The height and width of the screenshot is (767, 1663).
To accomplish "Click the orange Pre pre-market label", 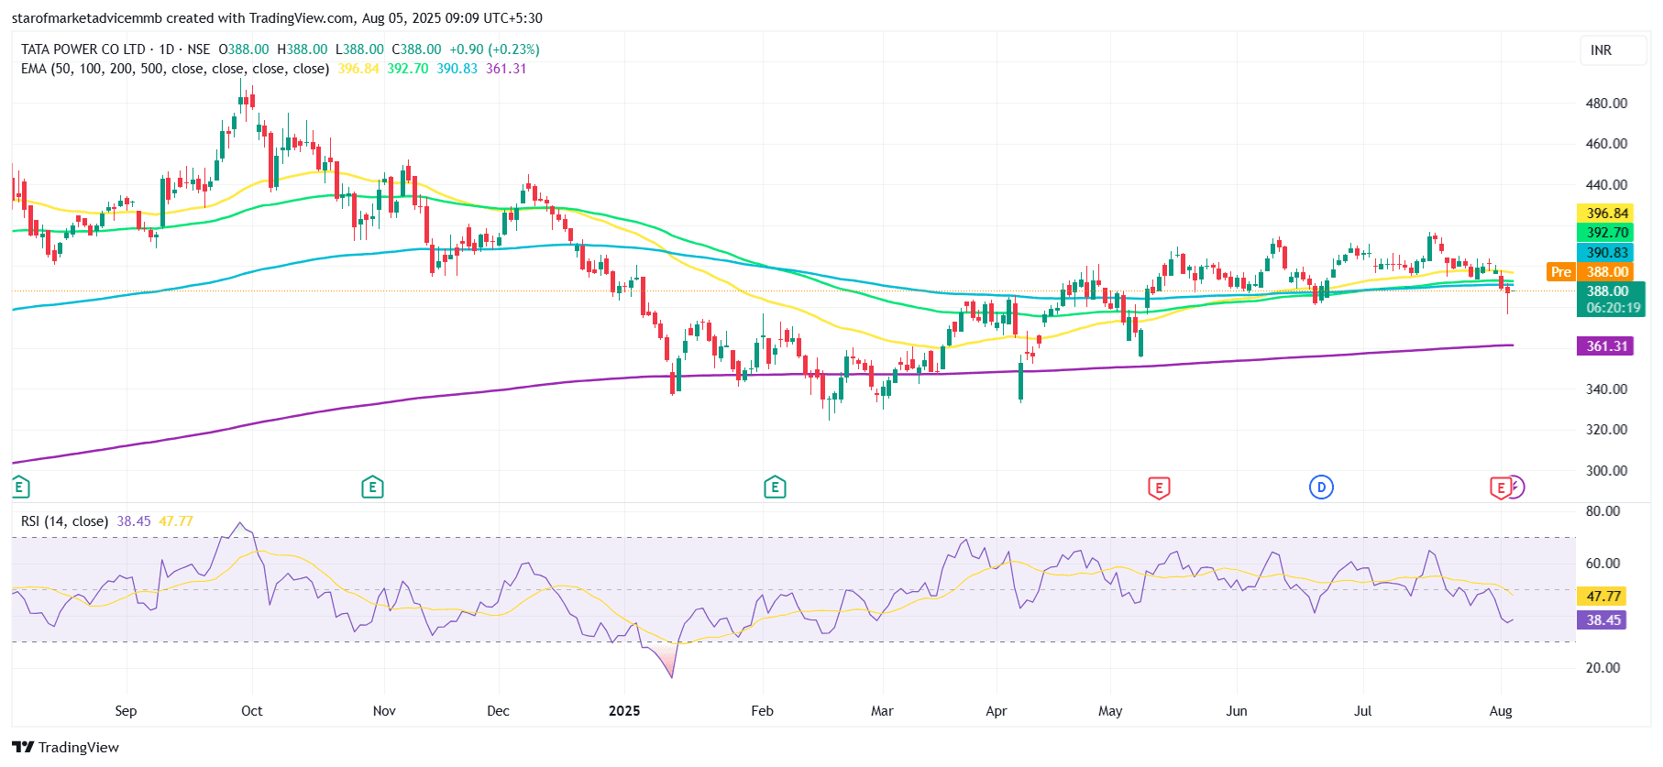I will [x=1561, y=272].
